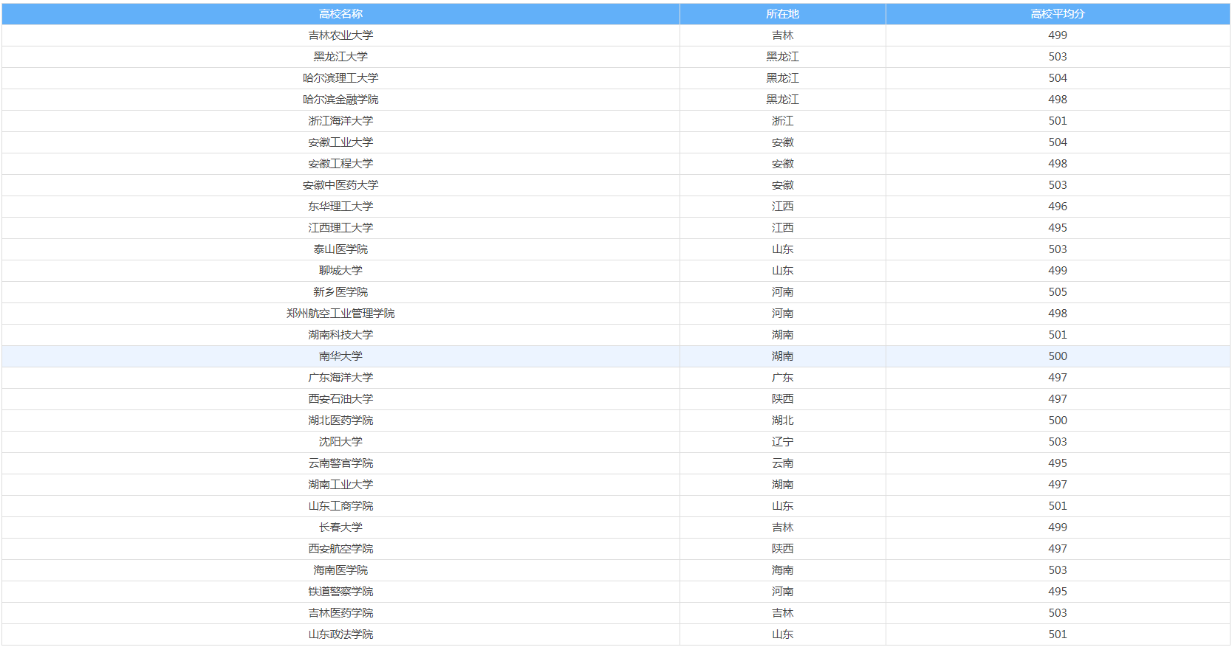1232x647 pixels.
Task: Select the 浙江海洋大学 cell
Action: point(340,121)
